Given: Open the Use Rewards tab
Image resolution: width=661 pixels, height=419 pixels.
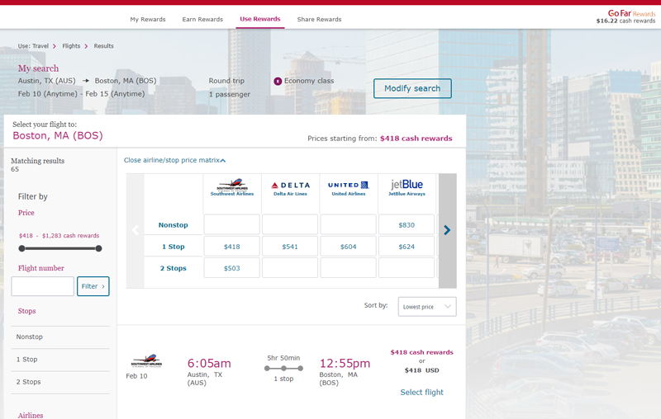Looking at the screenshot, I should [259, 19].
